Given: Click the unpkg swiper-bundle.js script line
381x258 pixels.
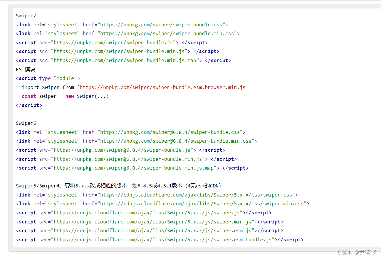Looking at the screenshot, I should coord(112,42).
